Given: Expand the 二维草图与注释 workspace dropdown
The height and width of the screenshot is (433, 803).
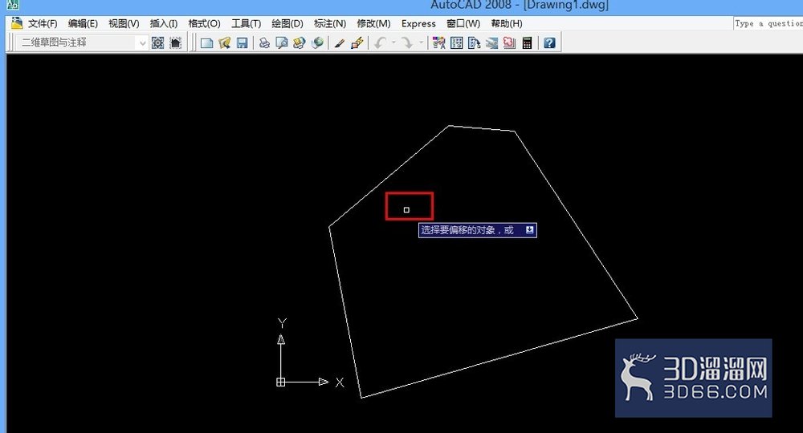Looking at the screenshot, I should [143, 43].
